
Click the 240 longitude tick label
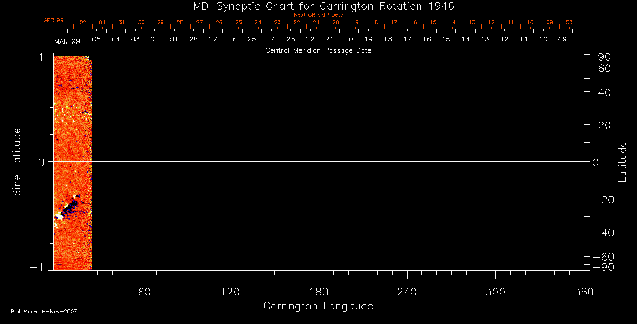407,291
